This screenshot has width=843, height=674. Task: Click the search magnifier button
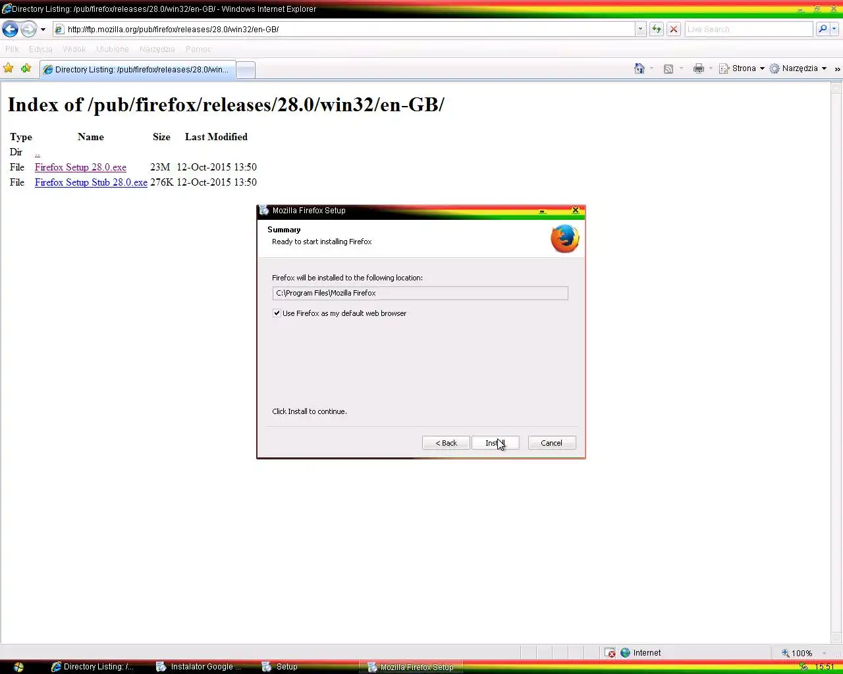click(x=822, y=29)
